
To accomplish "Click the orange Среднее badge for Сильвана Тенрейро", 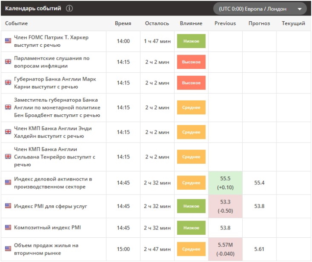I will pyautogui.click(x=191, y=157).
